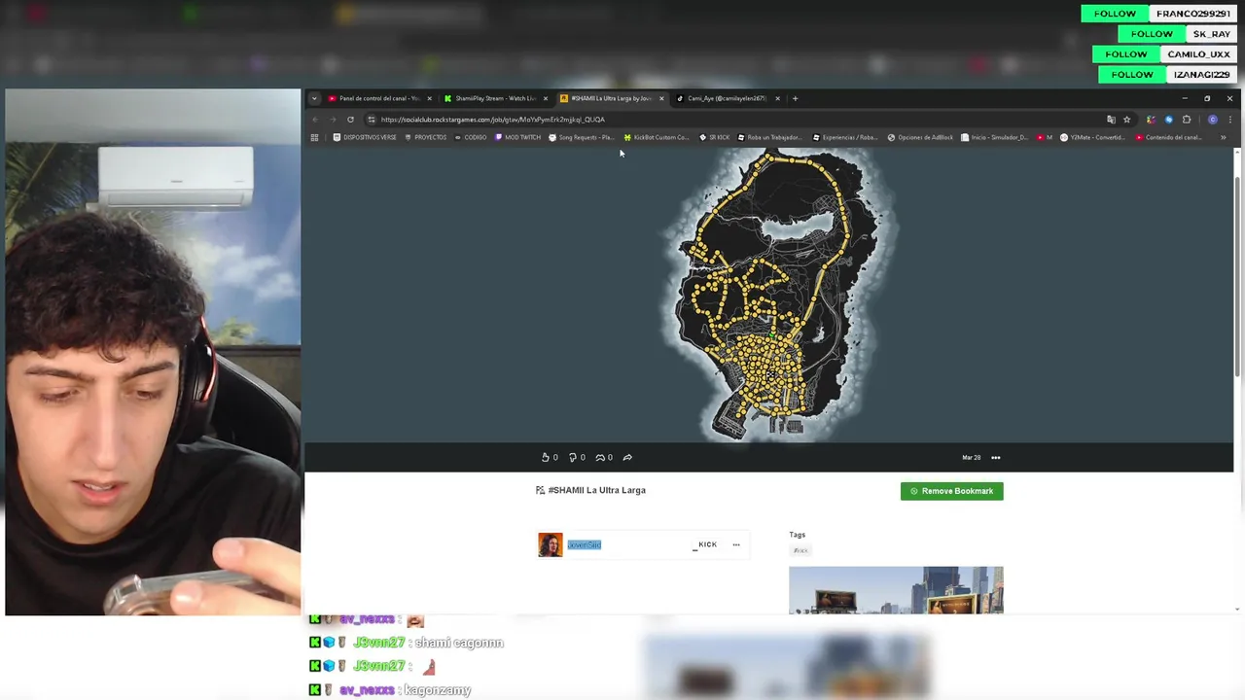Bookmark page with the star icon
The width and height of the screenshot is (1245, 700).
1126,120
